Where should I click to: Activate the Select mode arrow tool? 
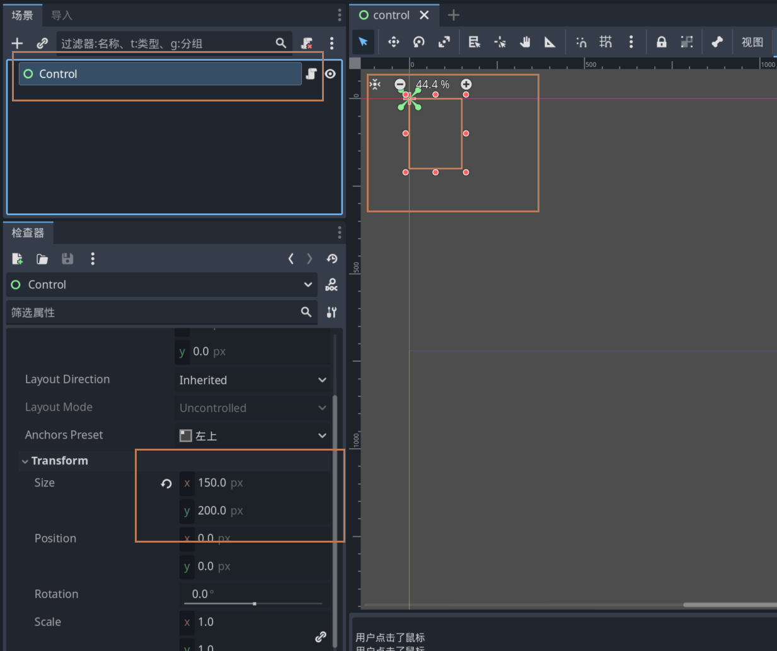tap(364, 42)
